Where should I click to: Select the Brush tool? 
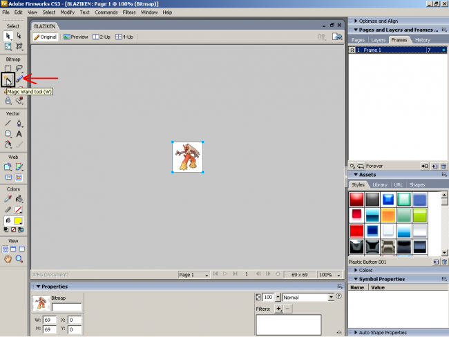(19, 79)
